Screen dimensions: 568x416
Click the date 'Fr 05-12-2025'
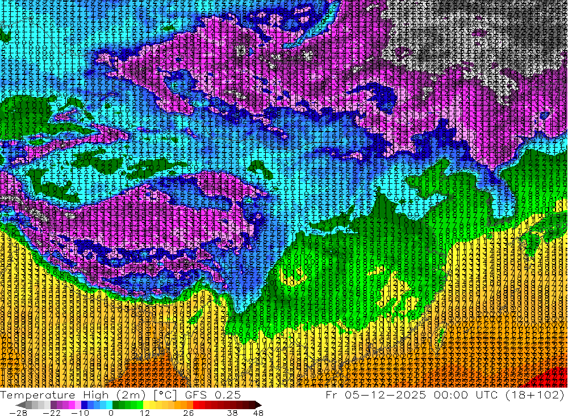(x=375, y=395)
